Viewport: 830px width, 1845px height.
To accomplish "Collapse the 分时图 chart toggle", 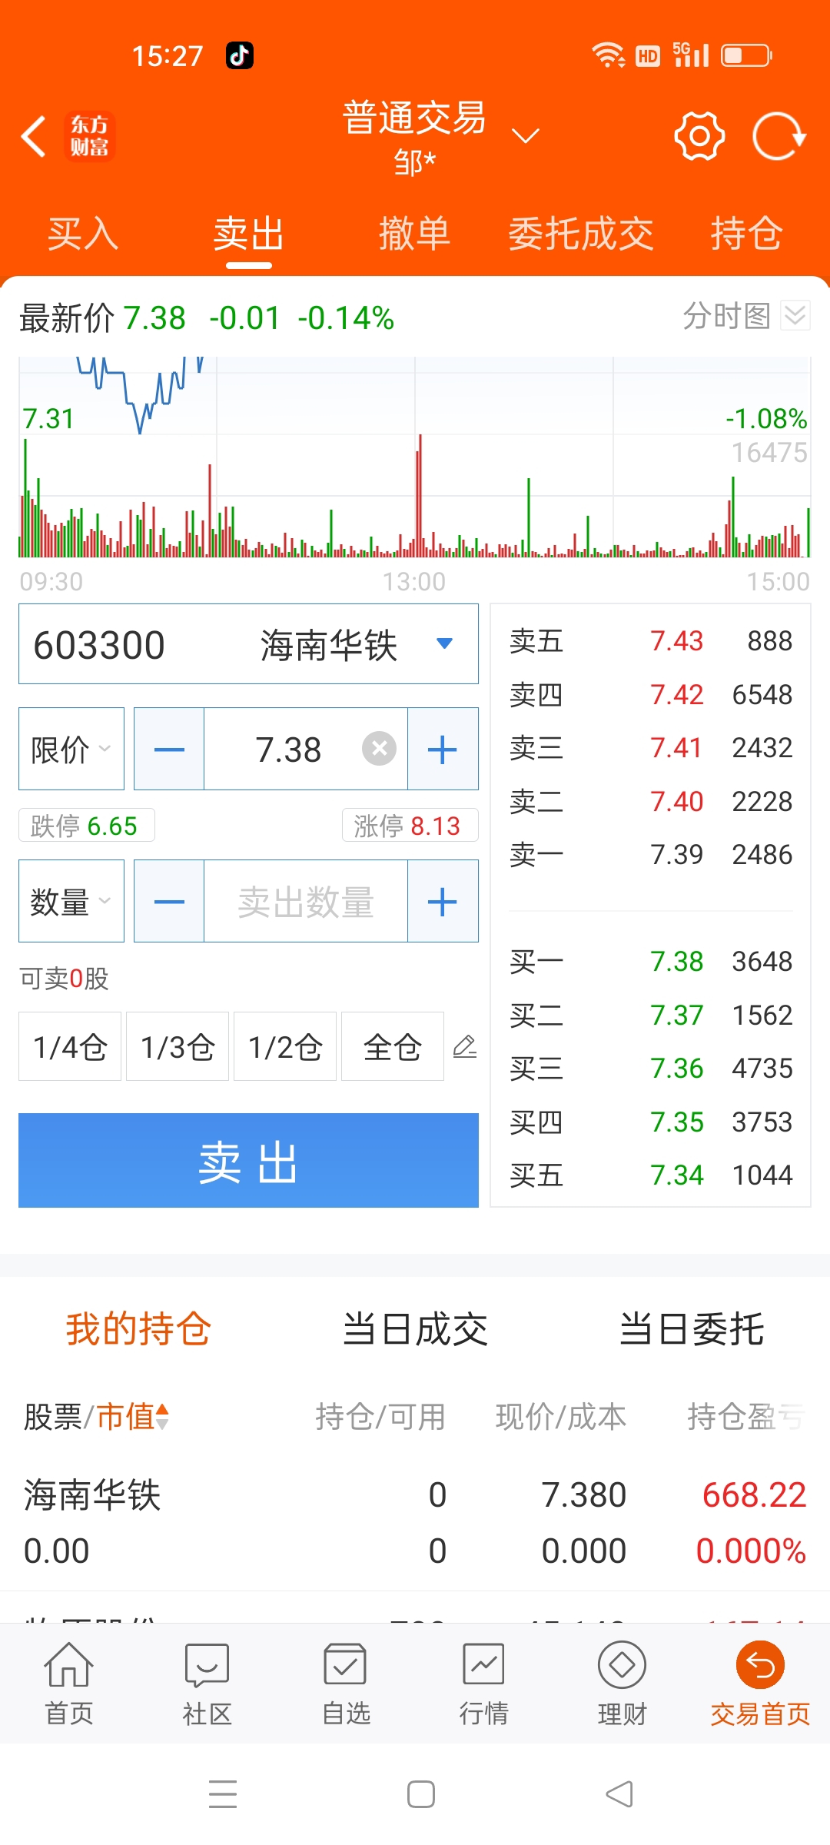I will [x=795, y=315].
